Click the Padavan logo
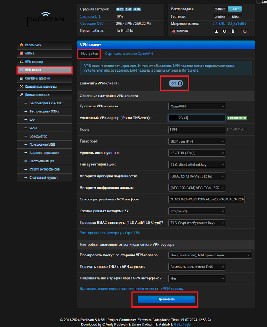 (x=45, y=18)
